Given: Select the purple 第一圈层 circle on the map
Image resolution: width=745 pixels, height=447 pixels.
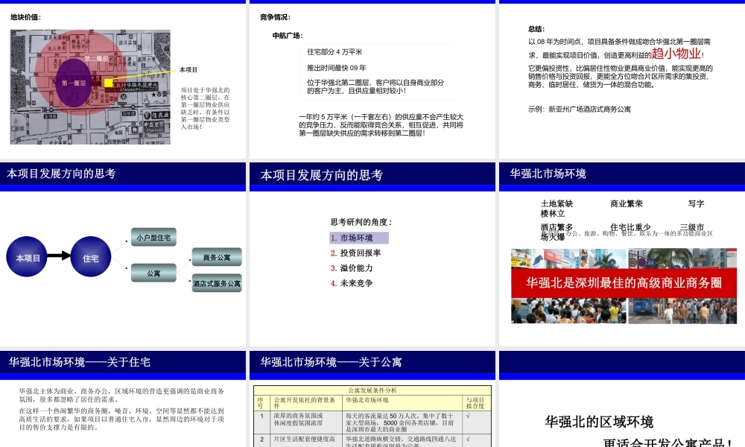Looking at the screenshot, I should [74, 83].
